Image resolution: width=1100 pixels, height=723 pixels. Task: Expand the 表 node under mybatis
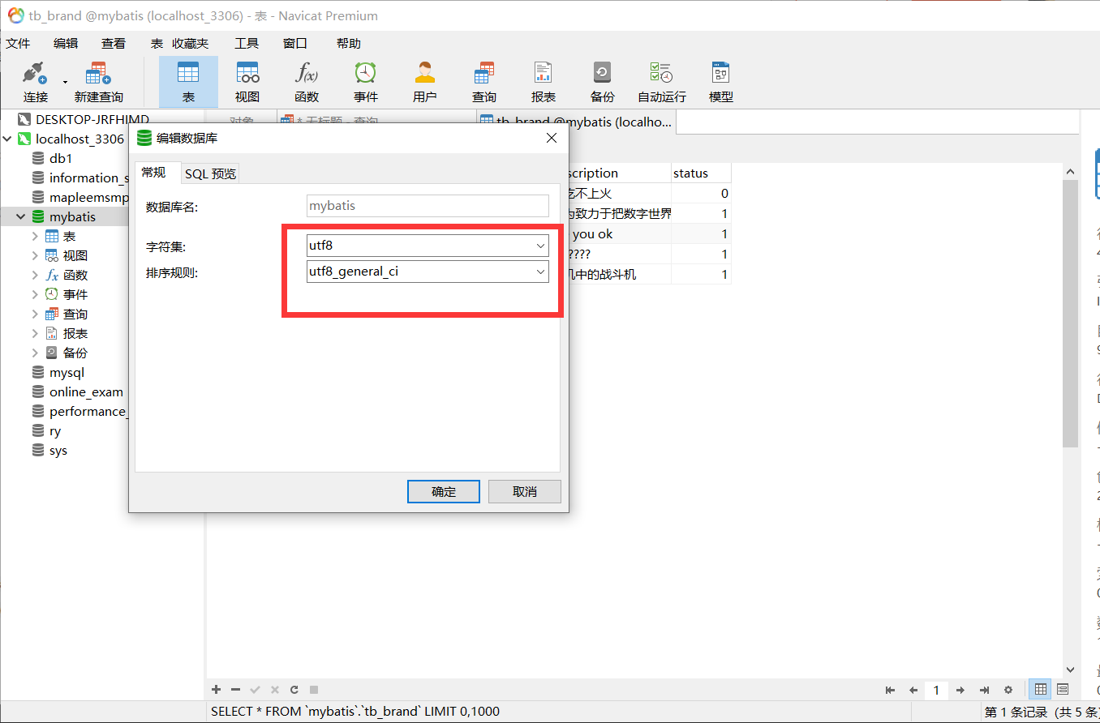click(35, 237)
